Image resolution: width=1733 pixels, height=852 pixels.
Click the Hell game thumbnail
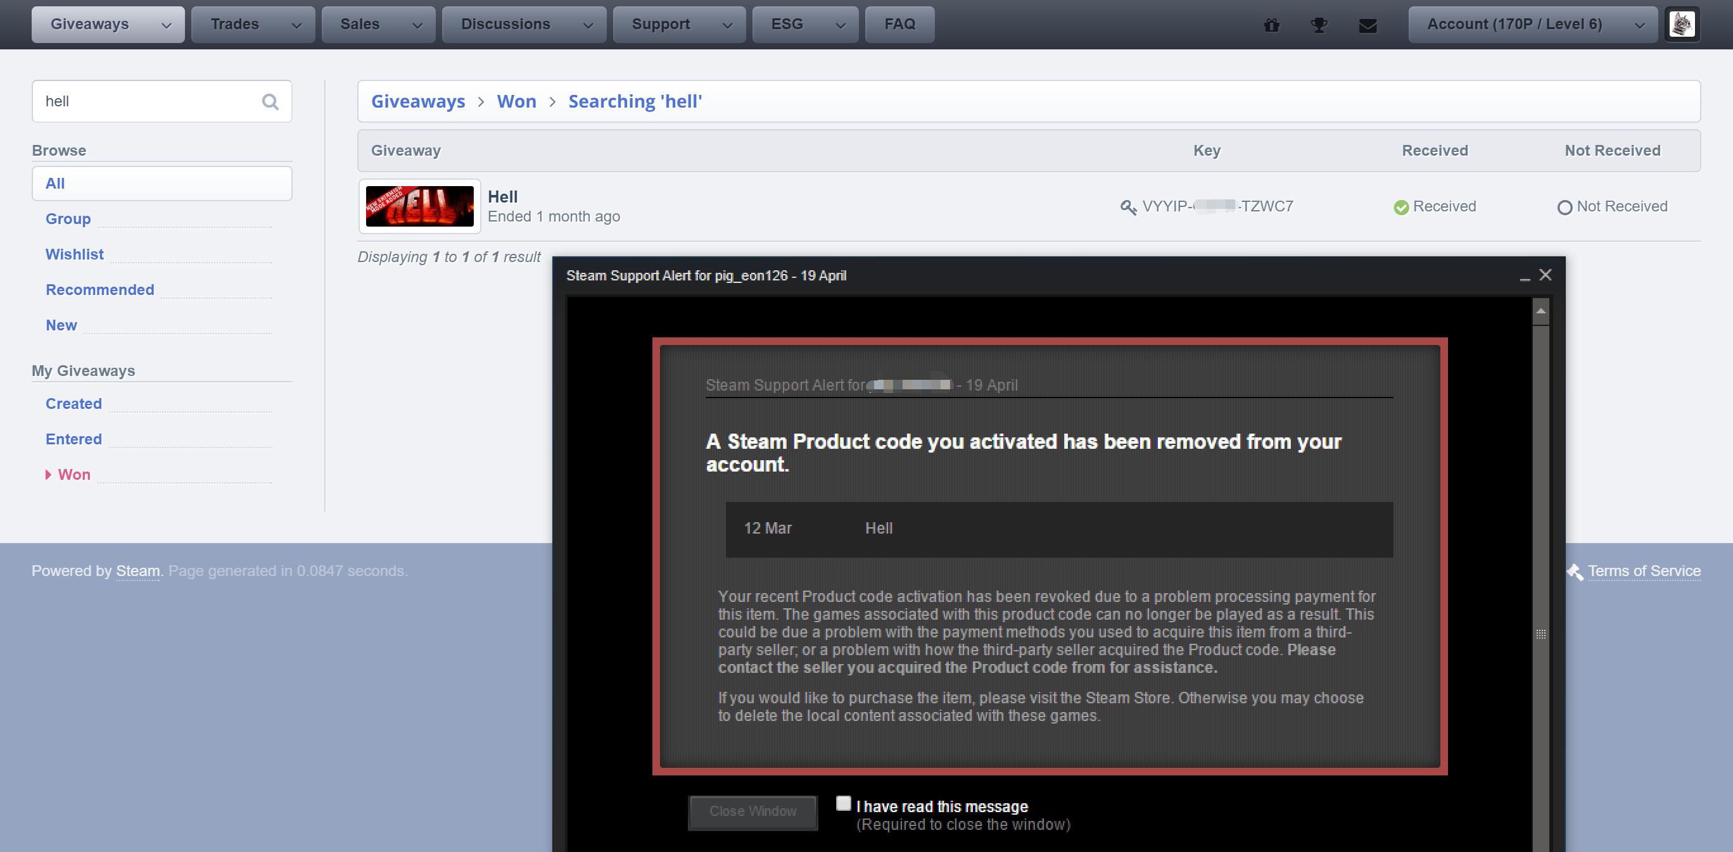coord(420,206)
